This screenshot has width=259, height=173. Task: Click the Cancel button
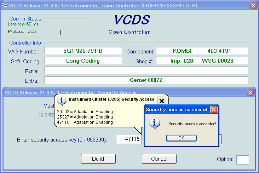click(x=159, y=159)
